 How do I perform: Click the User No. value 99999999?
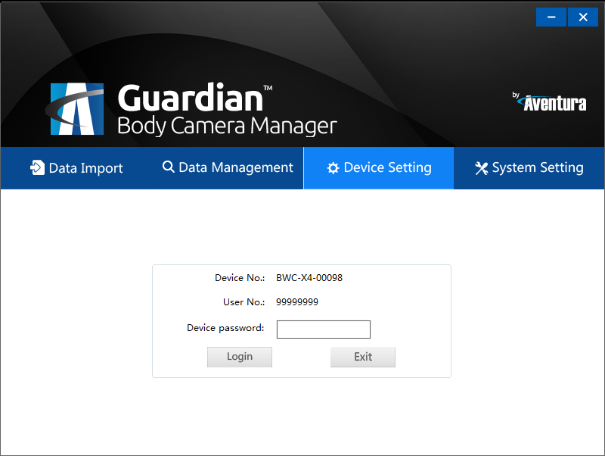[298, 301]
